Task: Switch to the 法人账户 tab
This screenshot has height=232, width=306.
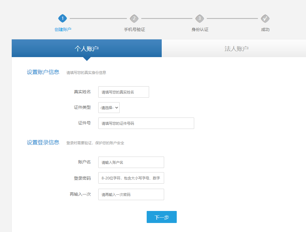Action: pos(236,48)
